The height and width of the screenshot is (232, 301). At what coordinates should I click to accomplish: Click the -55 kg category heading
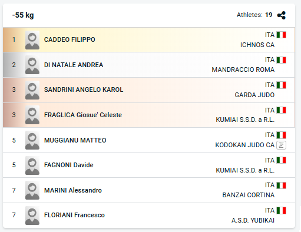pos(23,15)
